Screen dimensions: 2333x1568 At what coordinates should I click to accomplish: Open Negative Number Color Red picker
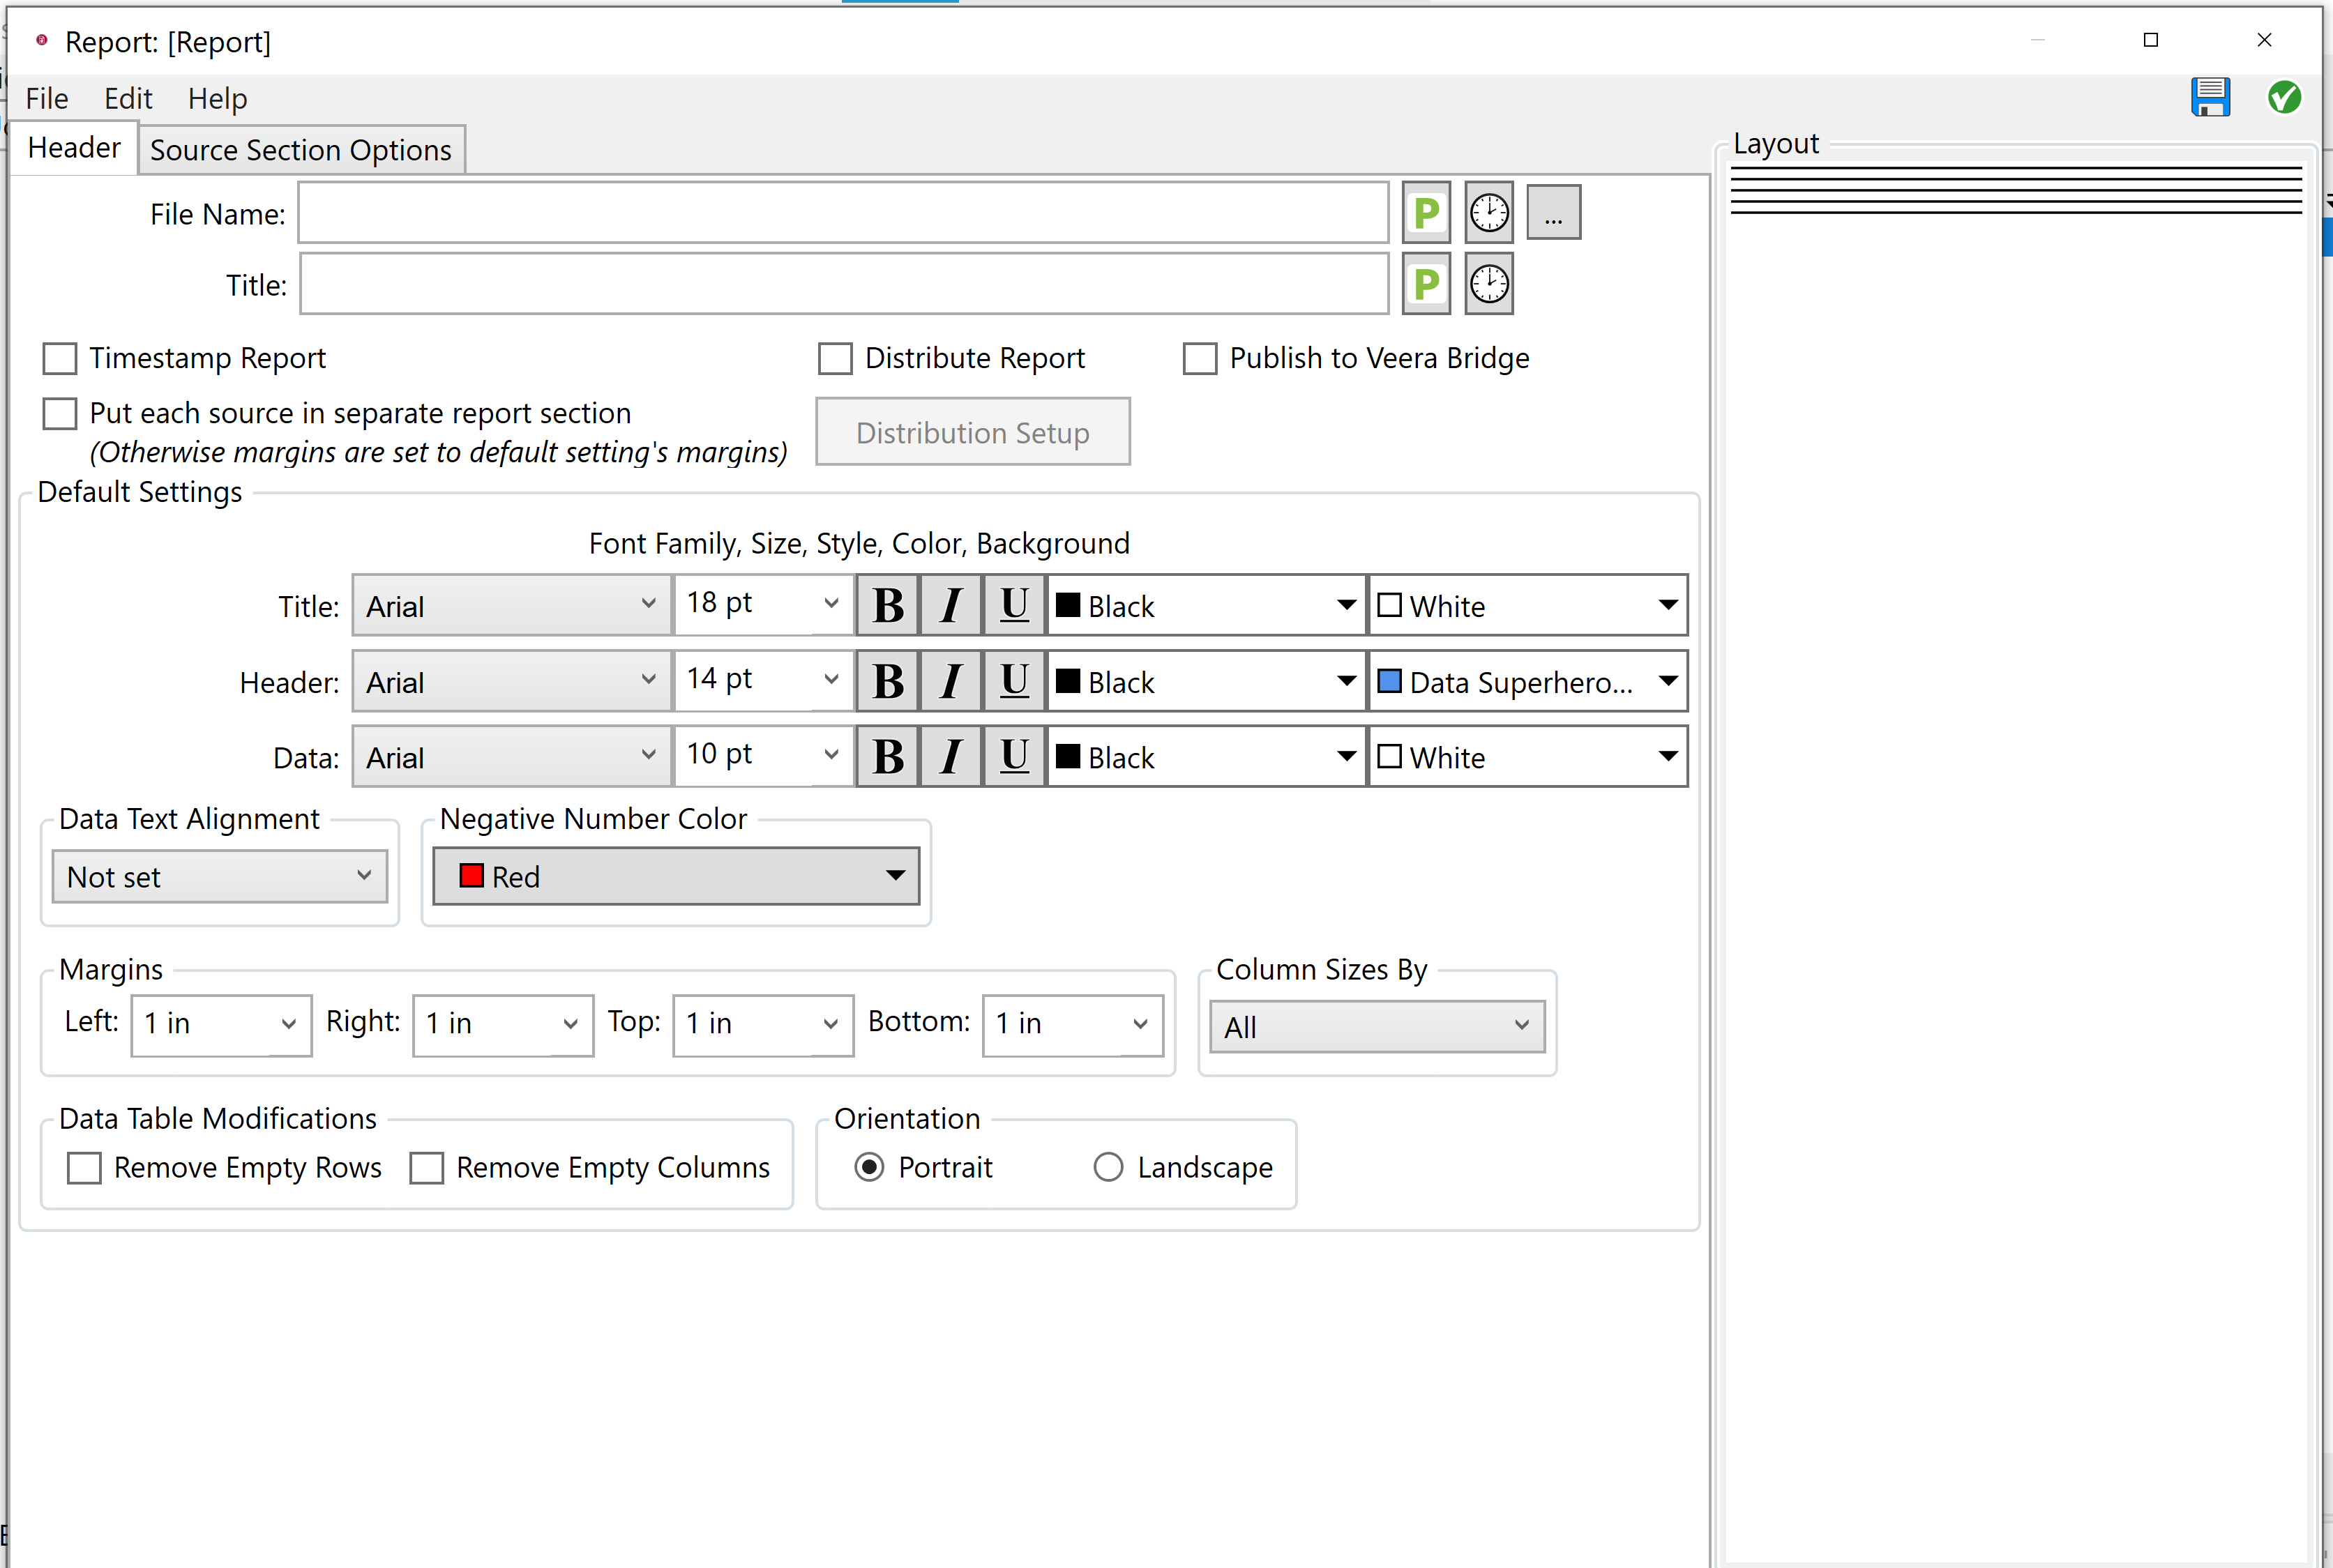click(677, 876)
